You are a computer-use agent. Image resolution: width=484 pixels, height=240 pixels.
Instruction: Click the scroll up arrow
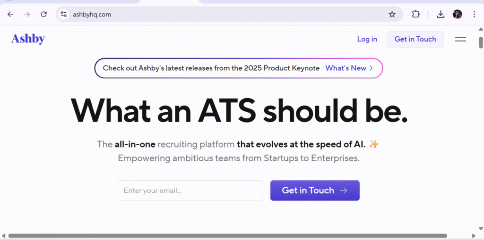coord(481,29)
